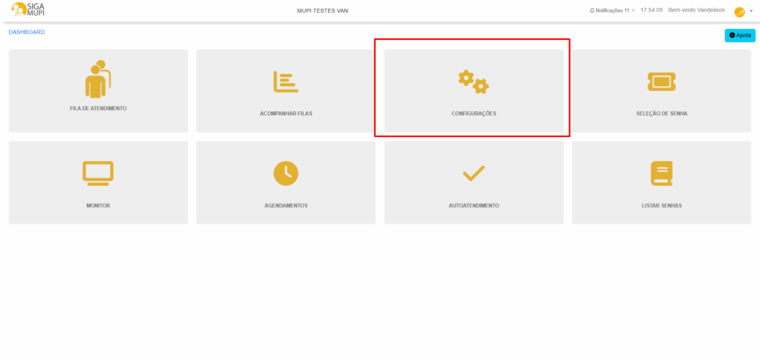Click the Agendamentos clock icon
Viewport: 760px width, 360px height.
(286, 173)
